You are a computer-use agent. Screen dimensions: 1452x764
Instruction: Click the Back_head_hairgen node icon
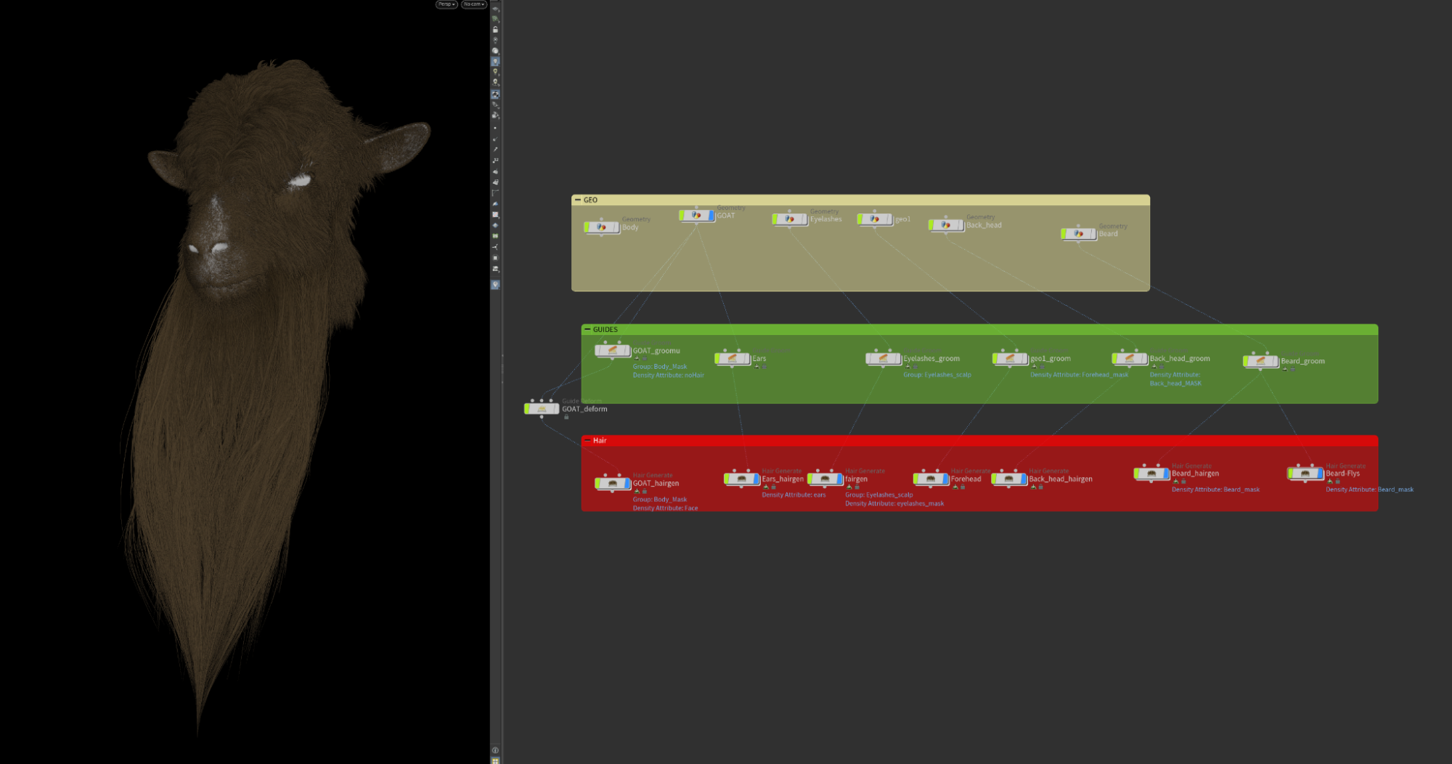(x=1009, y=479)
